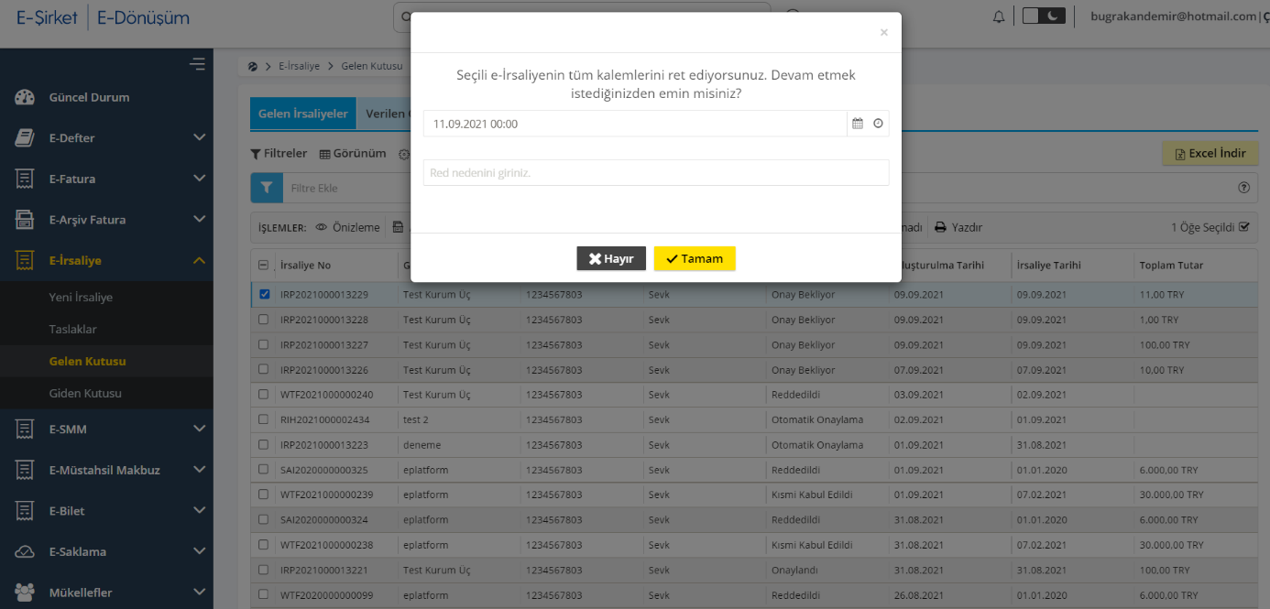
Task: Open Taslaklar menu item
Action: click(x=72, y=329)
